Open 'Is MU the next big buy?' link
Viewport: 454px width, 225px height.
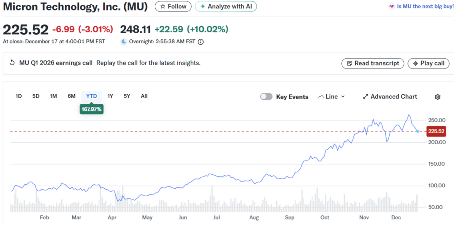coord(424,7)
